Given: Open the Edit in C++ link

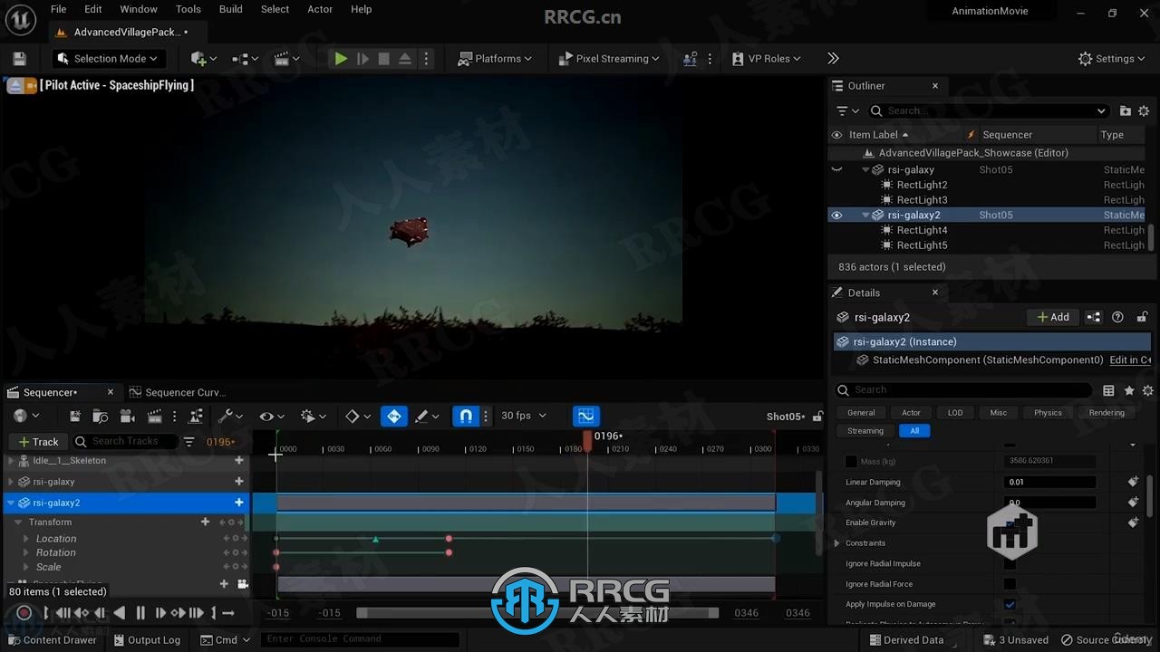Looking at the screenshot, I should coord(1130,360).
